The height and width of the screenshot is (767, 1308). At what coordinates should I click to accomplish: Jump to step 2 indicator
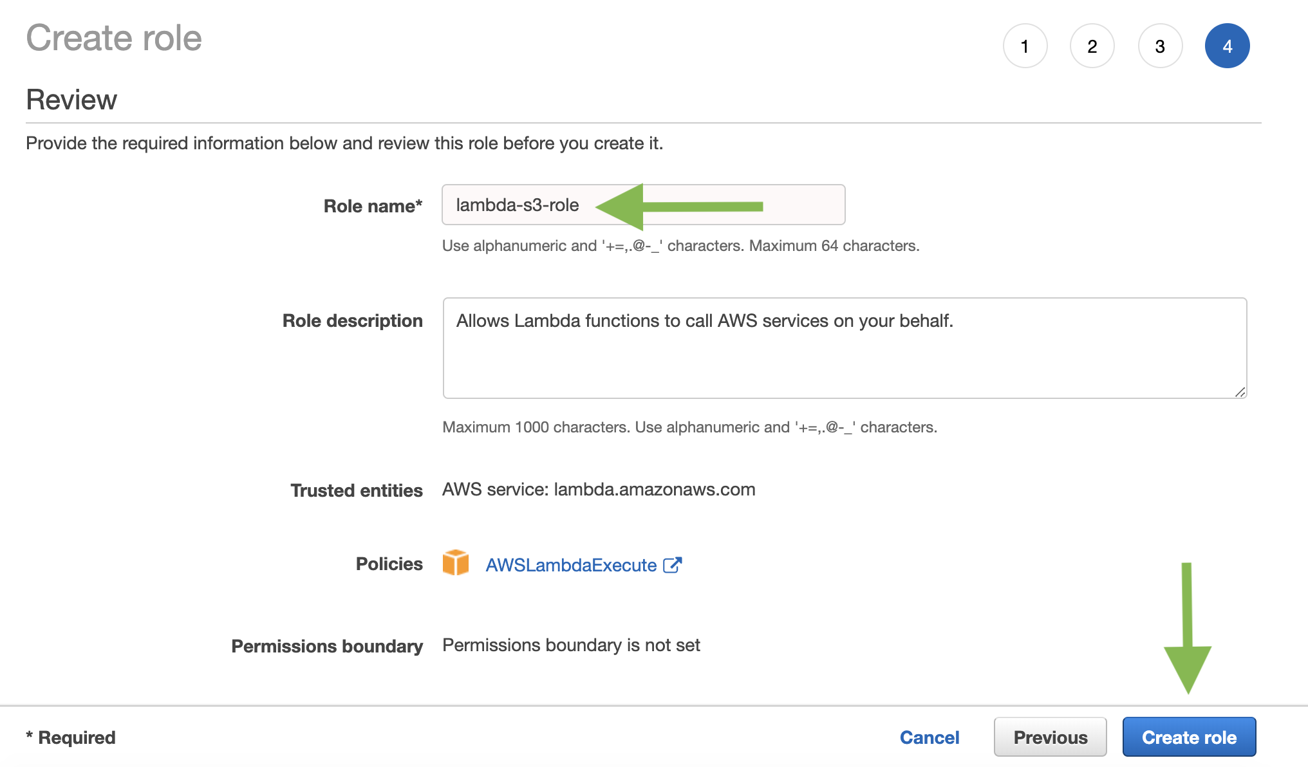click(x=1092, y=46)
